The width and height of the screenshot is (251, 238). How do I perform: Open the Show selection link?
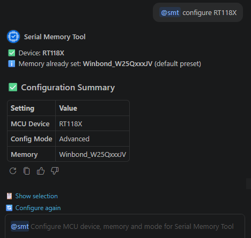[36, 196]
